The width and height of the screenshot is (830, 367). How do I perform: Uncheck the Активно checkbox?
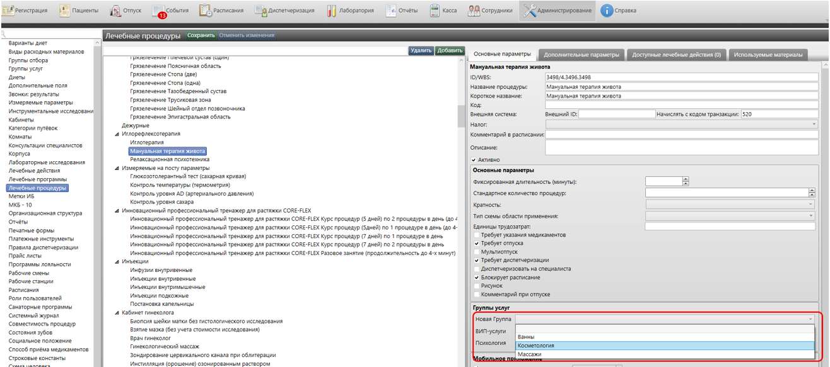[x=474, y=160]
